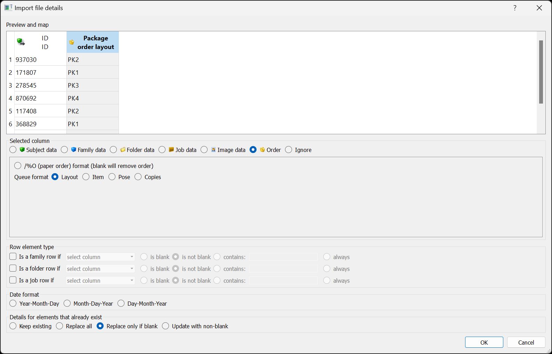Viewport: 552px width, 354px height.
Task: Enable 'Is a job row if' checkbox
Action: point(13,280)
